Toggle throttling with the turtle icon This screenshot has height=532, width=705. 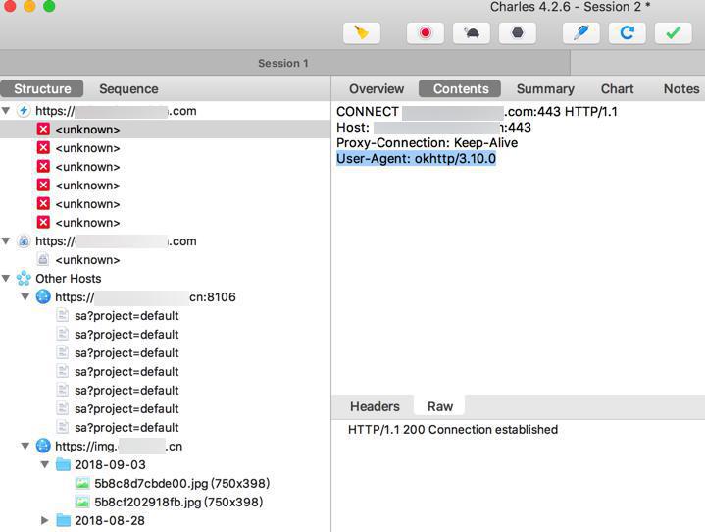472,32
